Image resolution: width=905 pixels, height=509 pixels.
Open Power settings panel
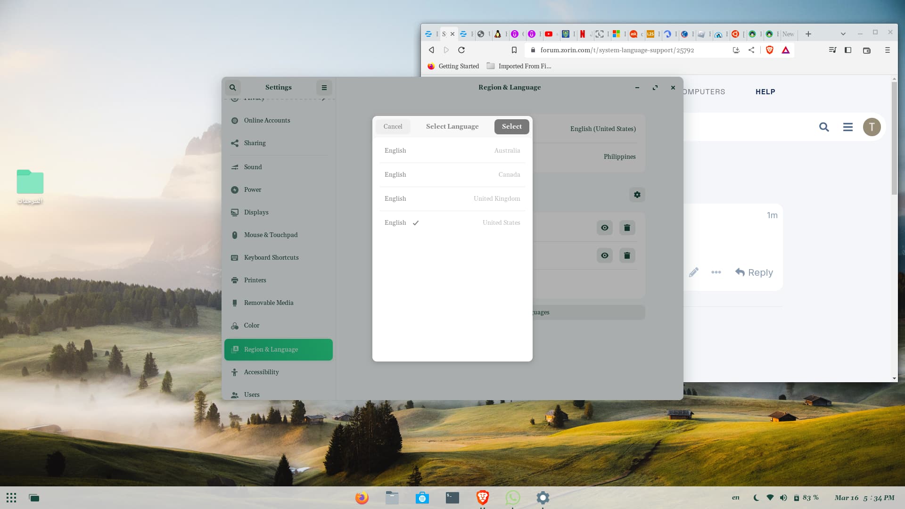278,190
